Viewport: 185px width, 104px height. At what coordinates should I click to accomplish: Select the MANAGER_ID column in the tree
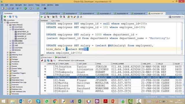click(x=22, y=36)
